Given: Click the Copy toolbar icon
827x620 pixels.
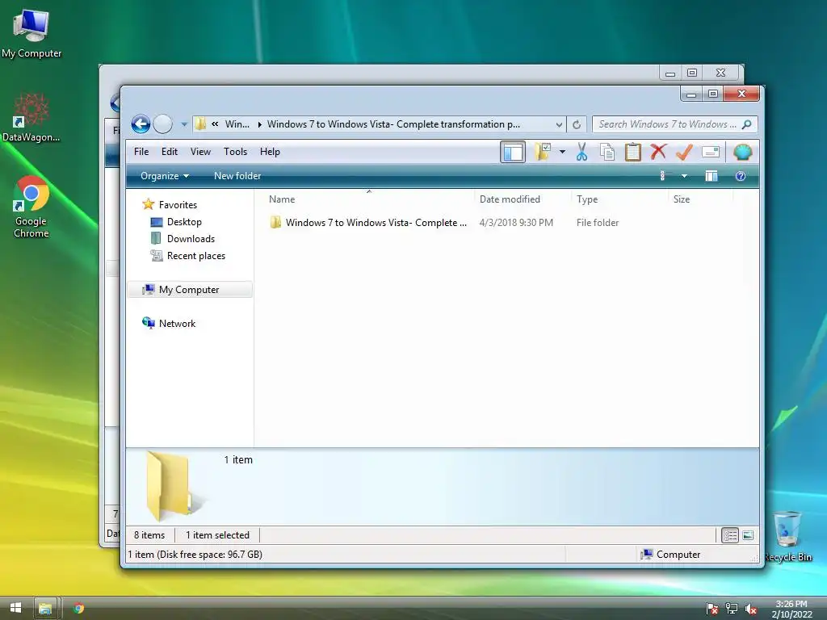Looking at the screenshot, I should coord(607,152).
